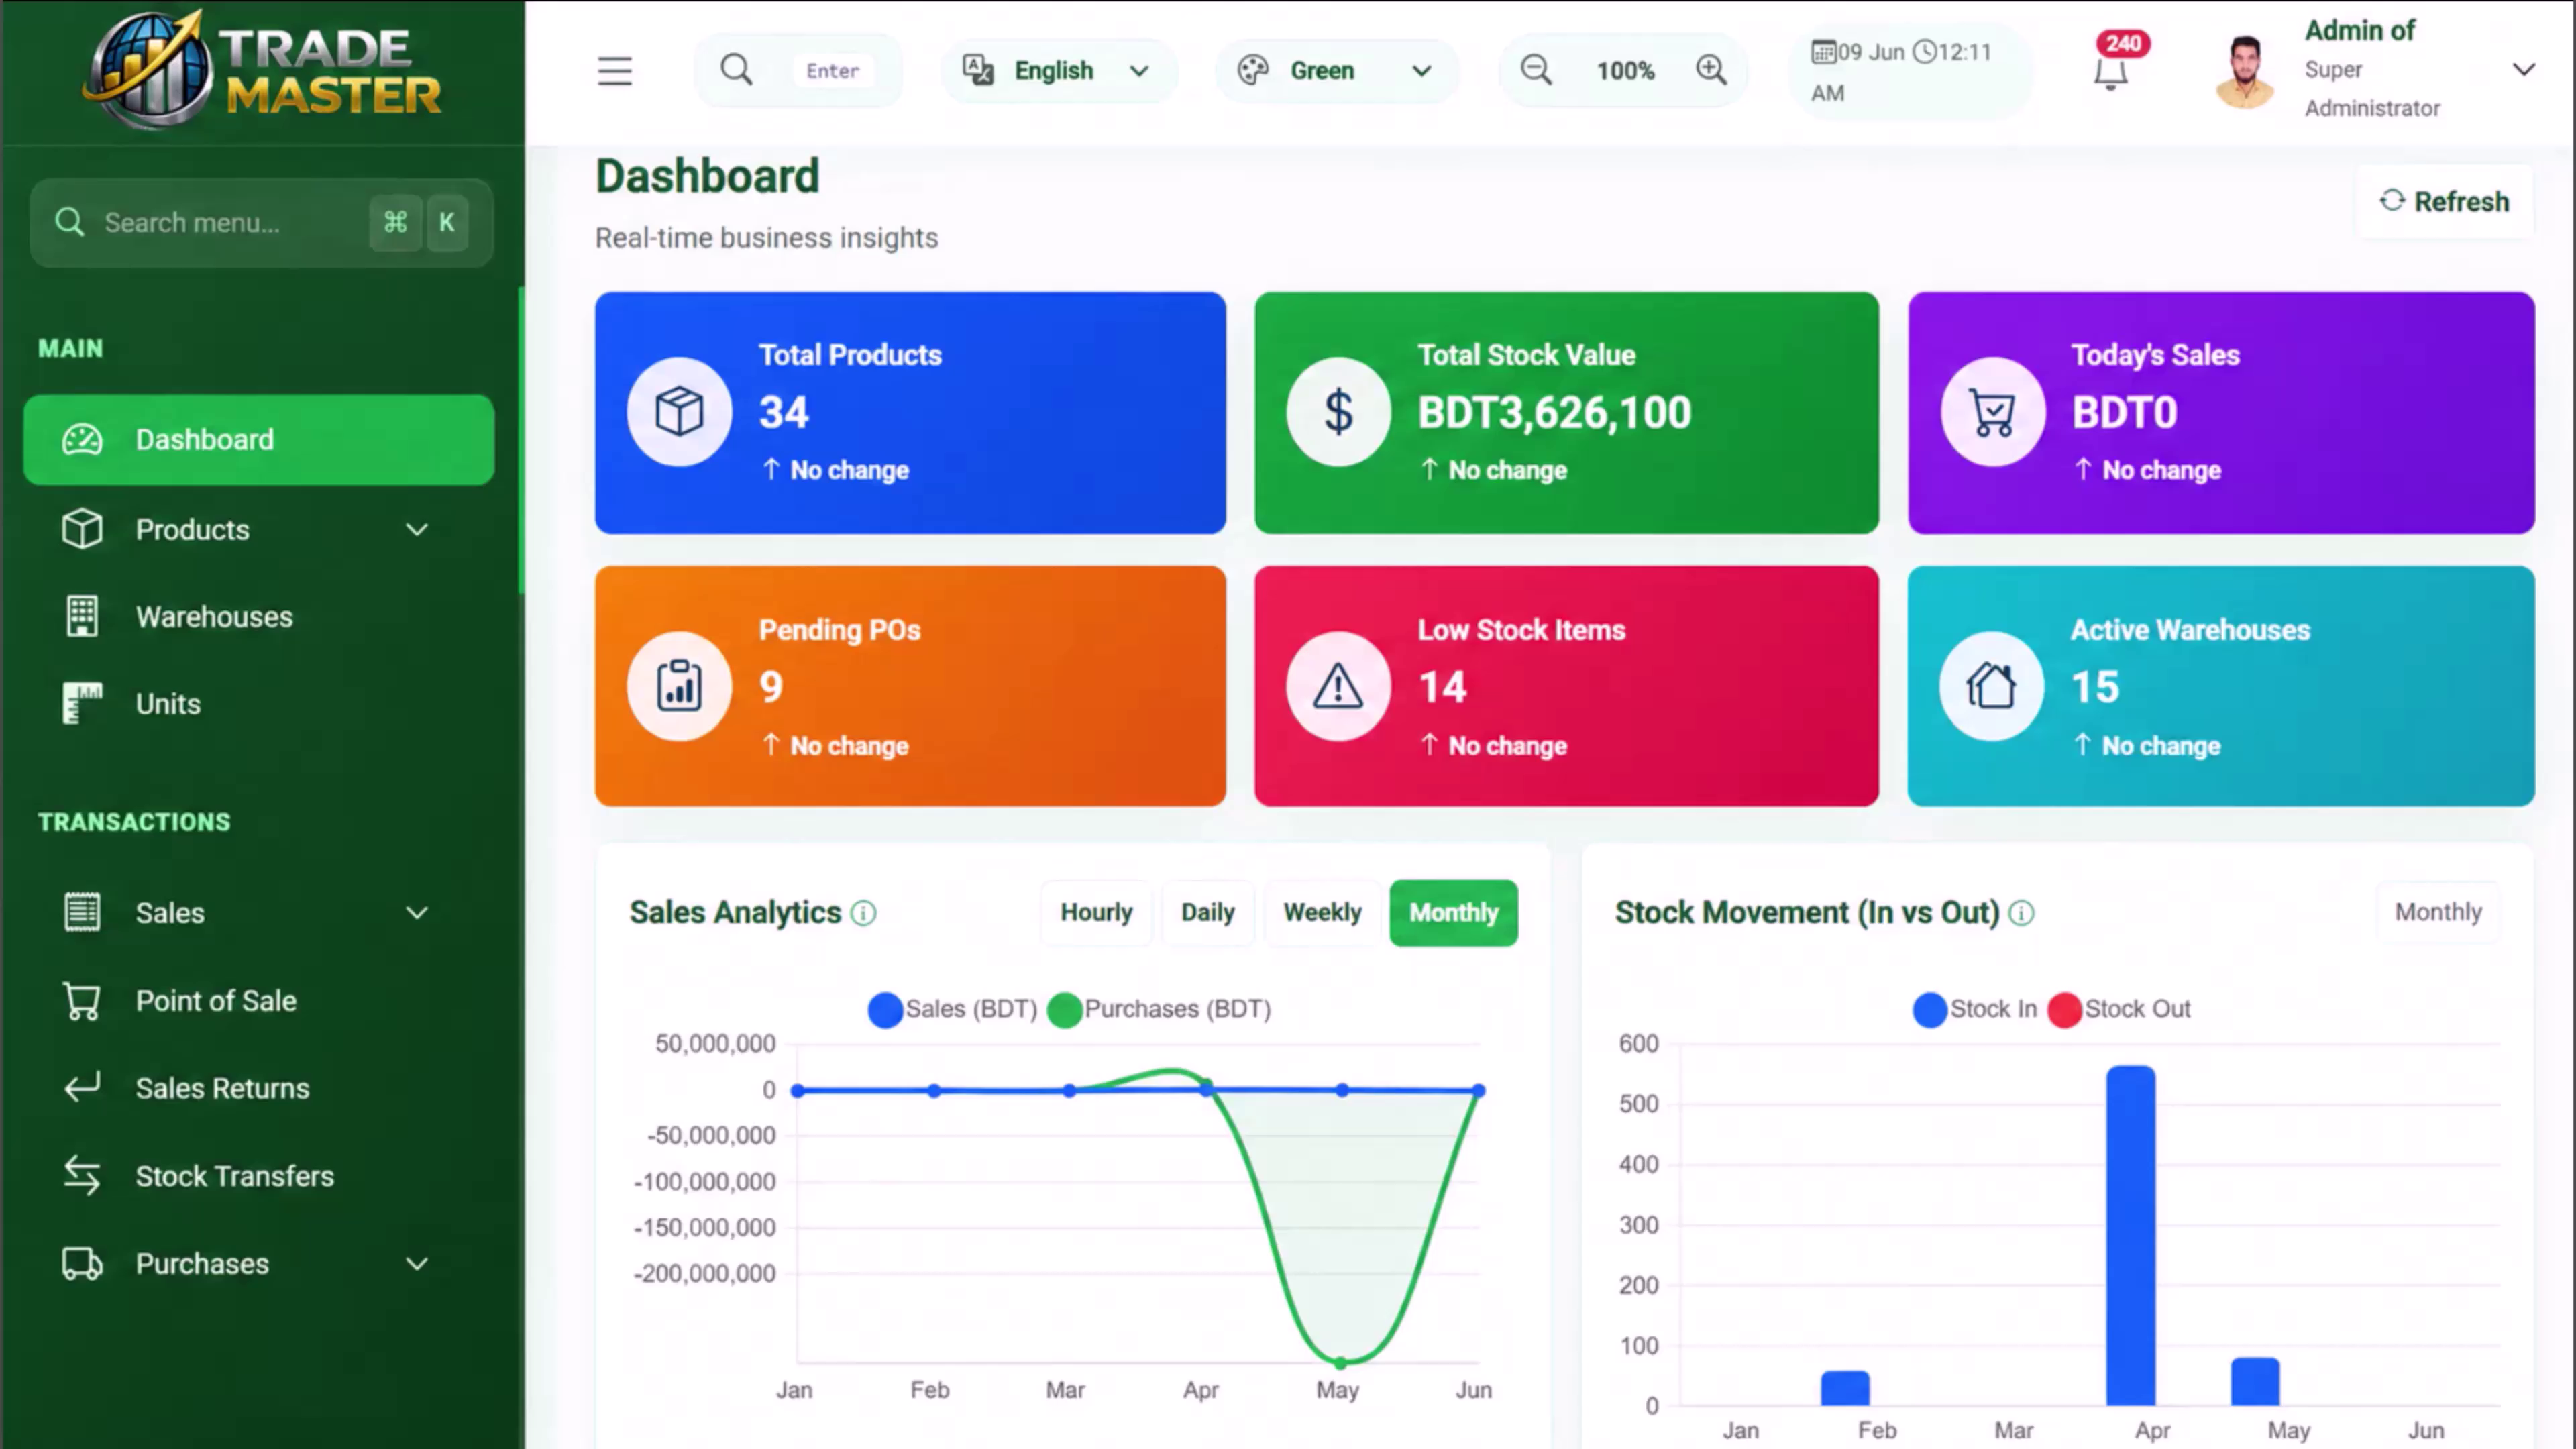Toggle Purchases (BDT) legend series
This screenshot has width=2576, height=1449.
1158,1009
